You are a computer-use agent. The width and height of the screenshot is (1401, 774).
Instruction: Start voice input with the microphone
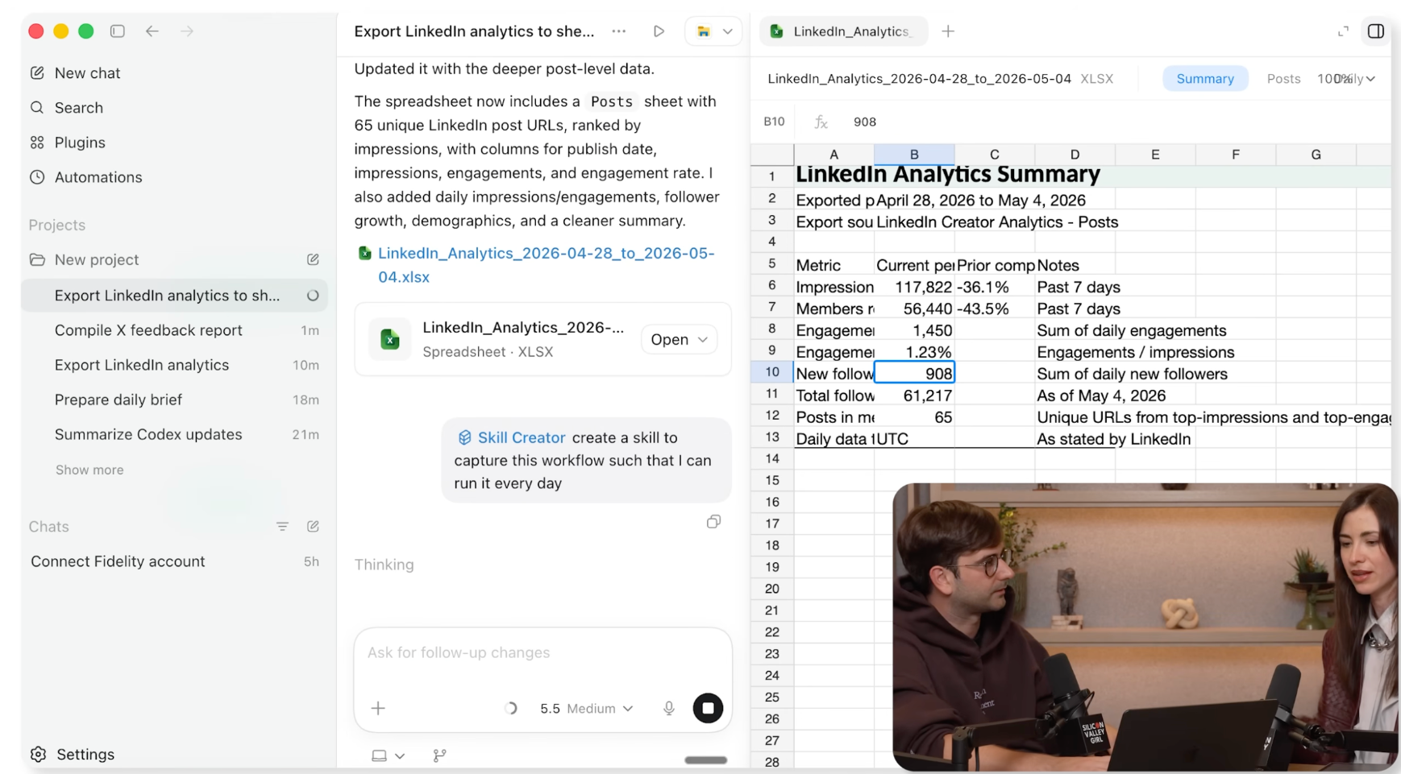coord(669,709)
